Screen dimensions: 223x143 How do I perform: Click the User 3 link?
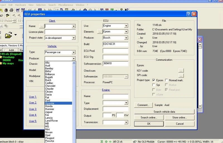pyautogui.click(x=33, y=109)
